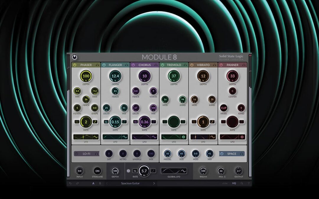Screen dimensions: 319x199
Task: Open the Tremolo LFO global-link selector
Action: [x=183, y=137]
